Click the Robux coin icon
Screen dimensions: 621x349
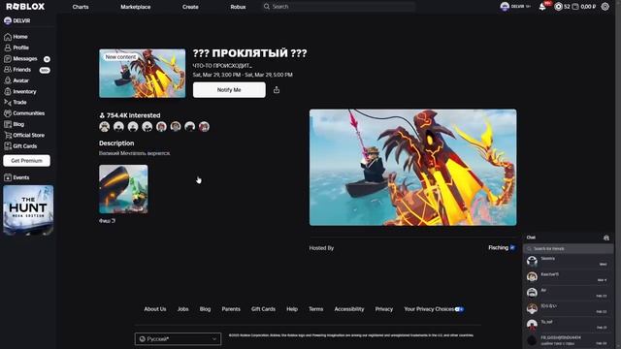(x=558, y=7)
